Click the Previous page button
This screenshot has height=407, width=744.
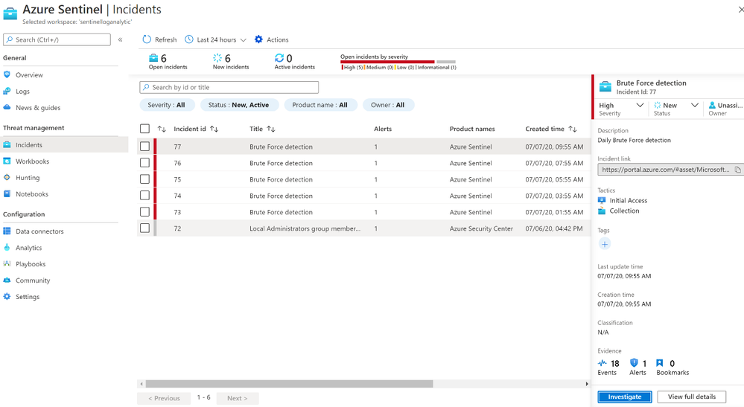click(x=164, y=398)
